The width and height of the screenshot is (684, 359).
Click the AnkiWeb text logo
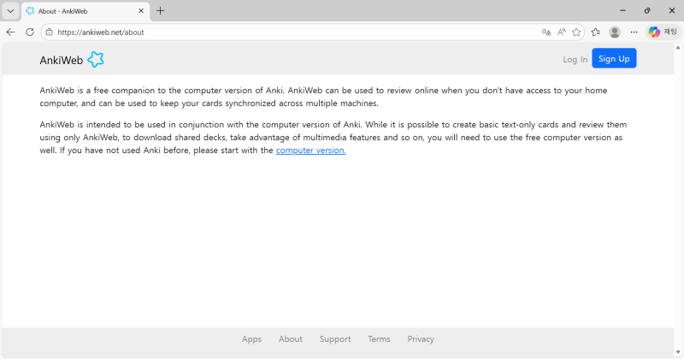[61, 60]
